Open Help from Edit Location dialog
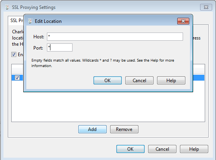 click(171, 80)
